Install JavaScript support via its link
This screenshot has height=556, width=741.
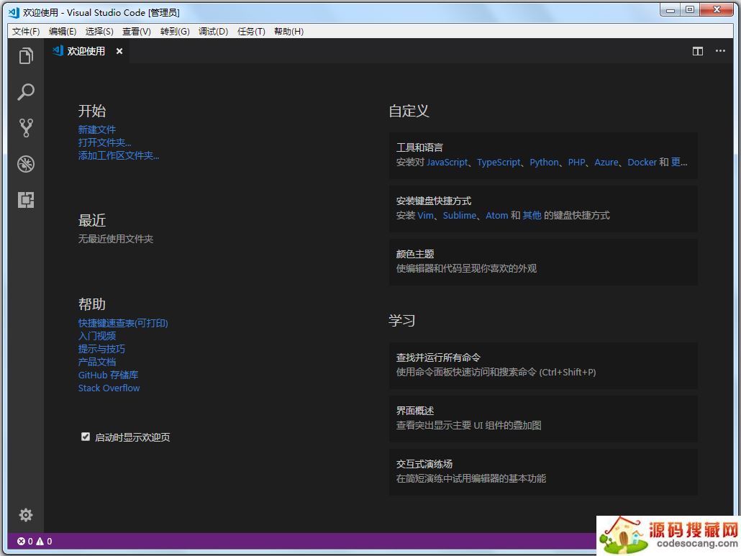[447, 162]
